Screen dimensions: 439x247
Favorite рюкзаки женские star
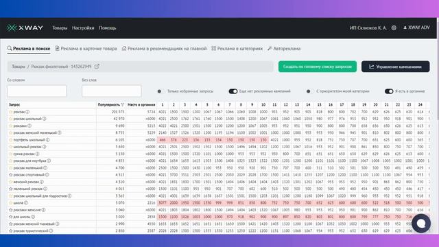11,210
